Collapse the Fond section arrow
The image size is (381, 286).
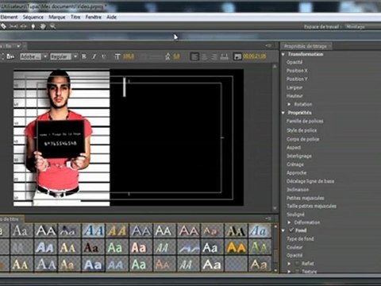tap(283, 230)
